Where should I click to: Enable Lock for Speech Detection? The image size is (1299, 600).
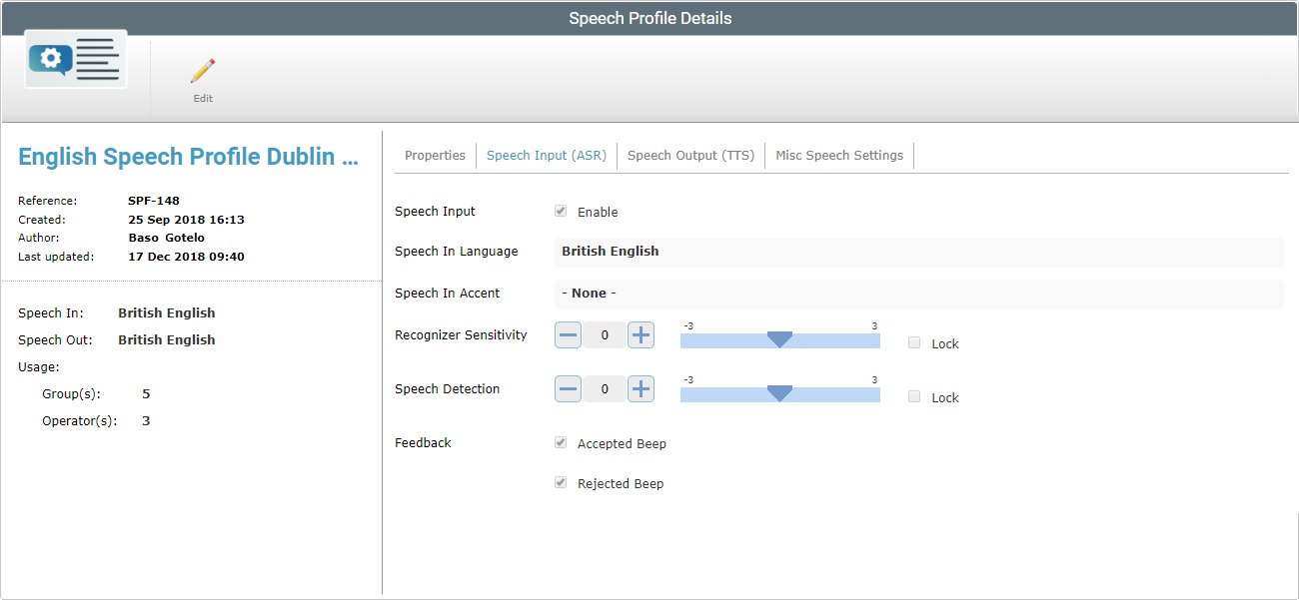913,396
